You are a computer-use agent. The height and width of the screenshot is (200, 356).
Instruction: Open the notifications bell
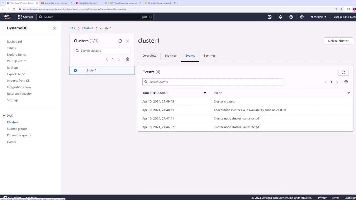tap(280, 17)
